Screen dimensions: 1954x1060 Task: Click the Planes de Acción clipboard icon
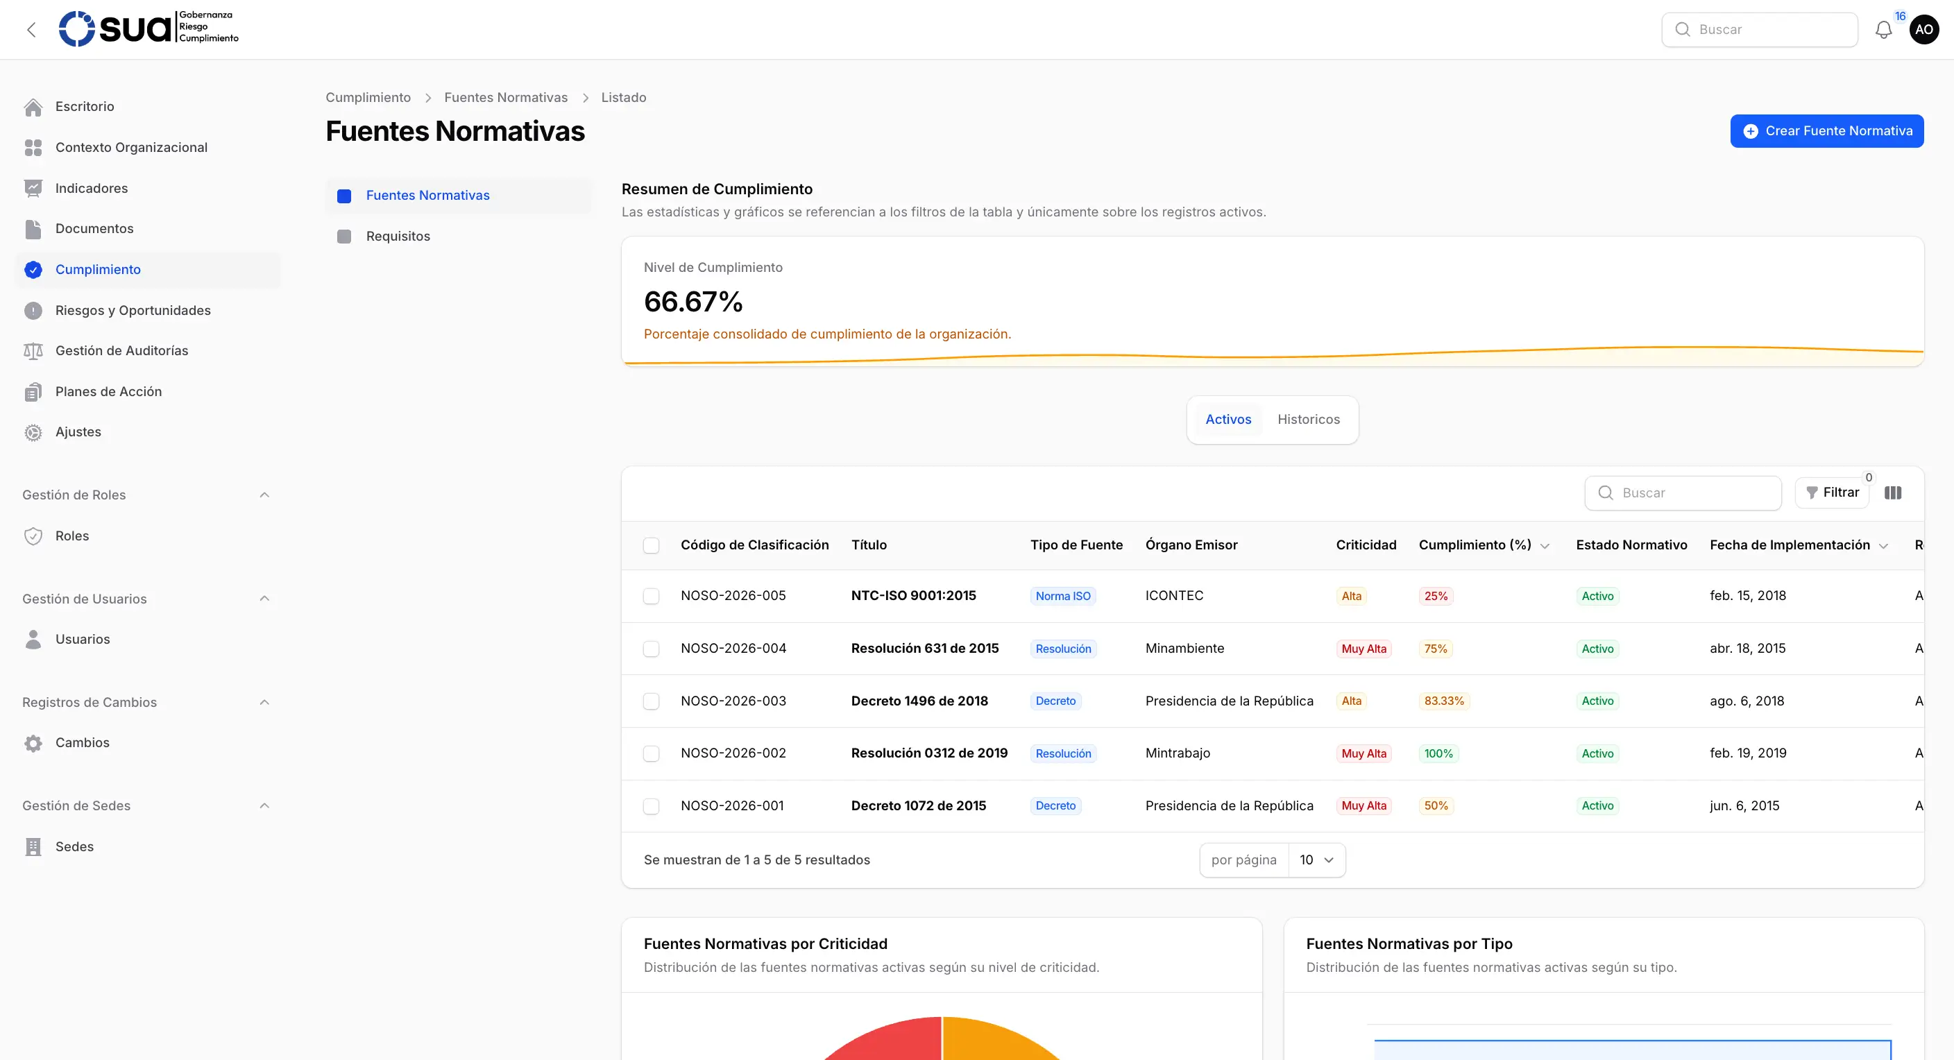(33, 392)
